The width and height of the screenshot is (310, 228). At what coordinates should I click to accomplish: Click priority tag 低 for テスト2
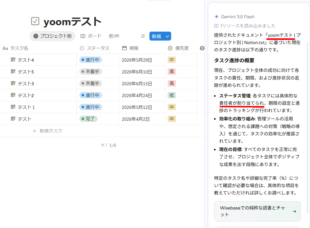click(x=172, y=95)
